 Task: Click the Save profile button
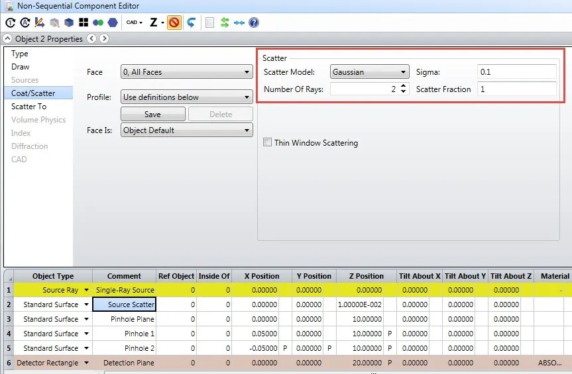point(152,115)
